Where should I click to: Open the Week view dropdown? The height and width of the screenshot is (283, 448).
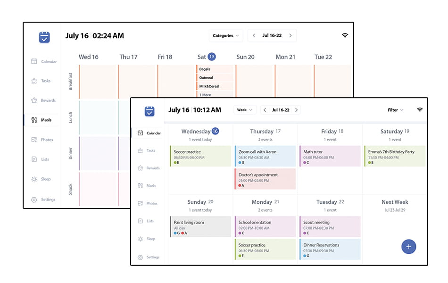point(245,110)
